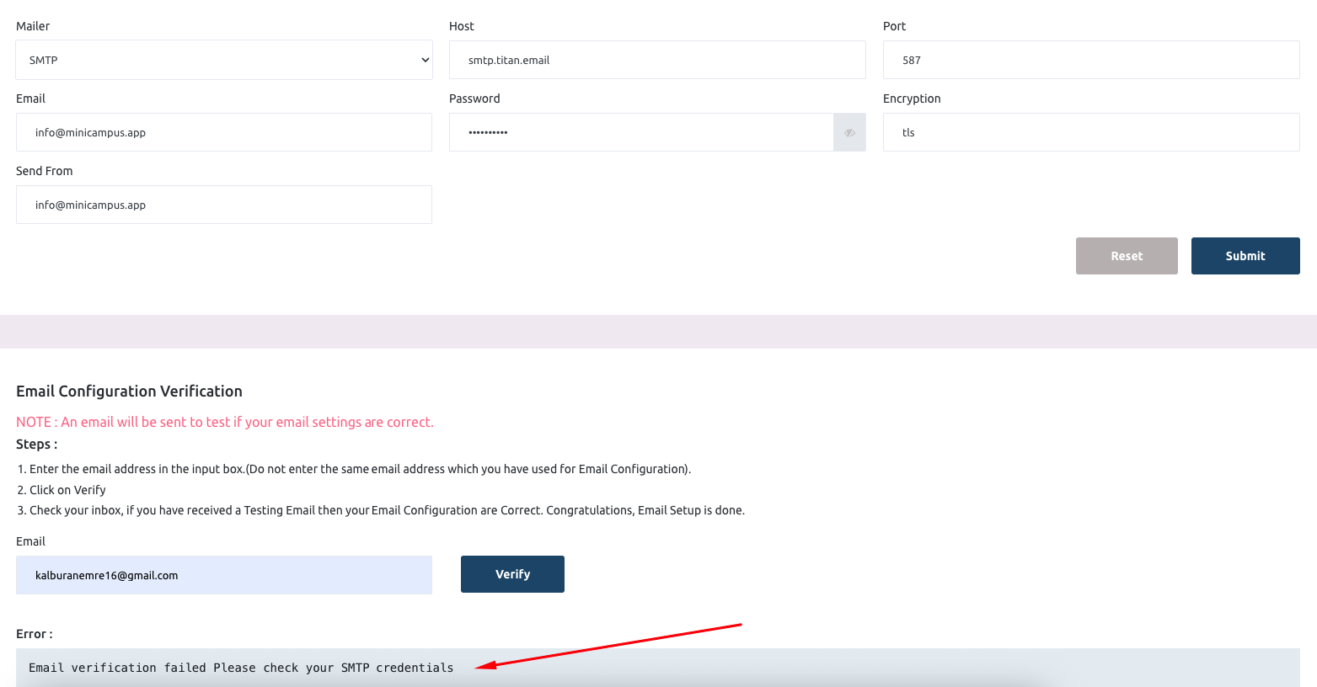Click the Verify button

coord(512,574)
